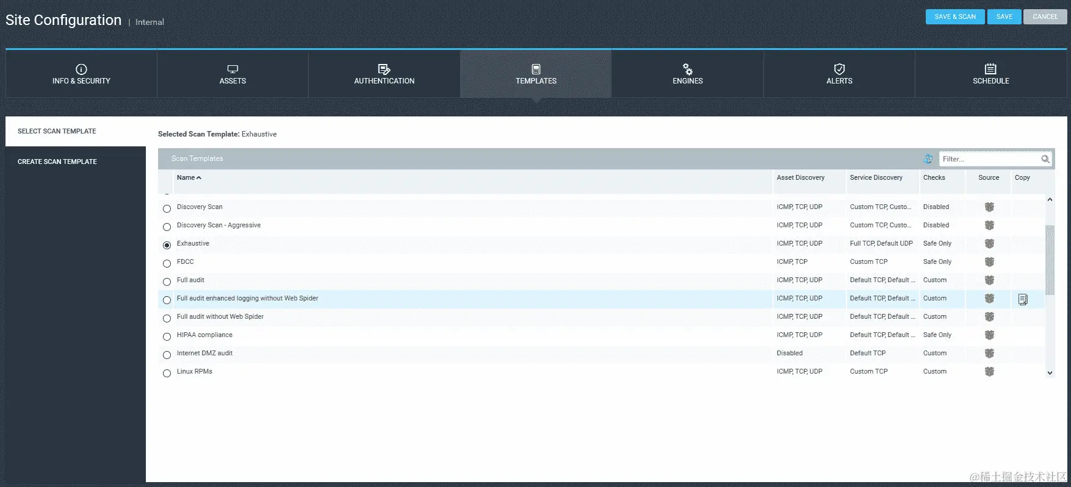
Task: Click the source icon in the FDCC row
Action: click(x=989, y=262)
